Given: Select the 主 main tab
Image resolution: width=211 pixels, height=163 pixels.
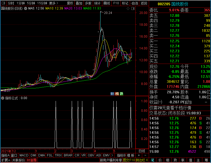Looking at the screenshot, I should (x=198, y=160).
